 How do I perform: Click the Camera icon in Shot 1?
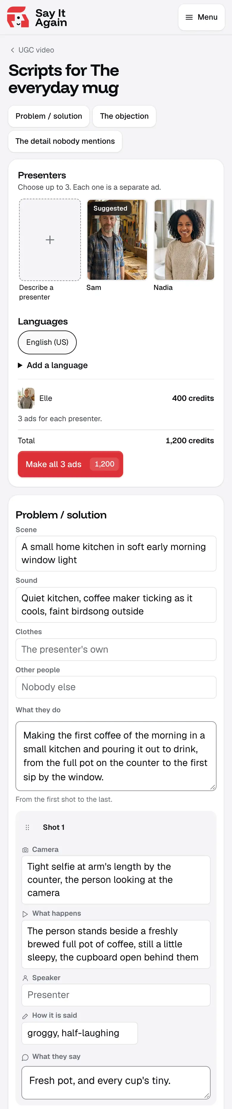[x=25, y=850]
